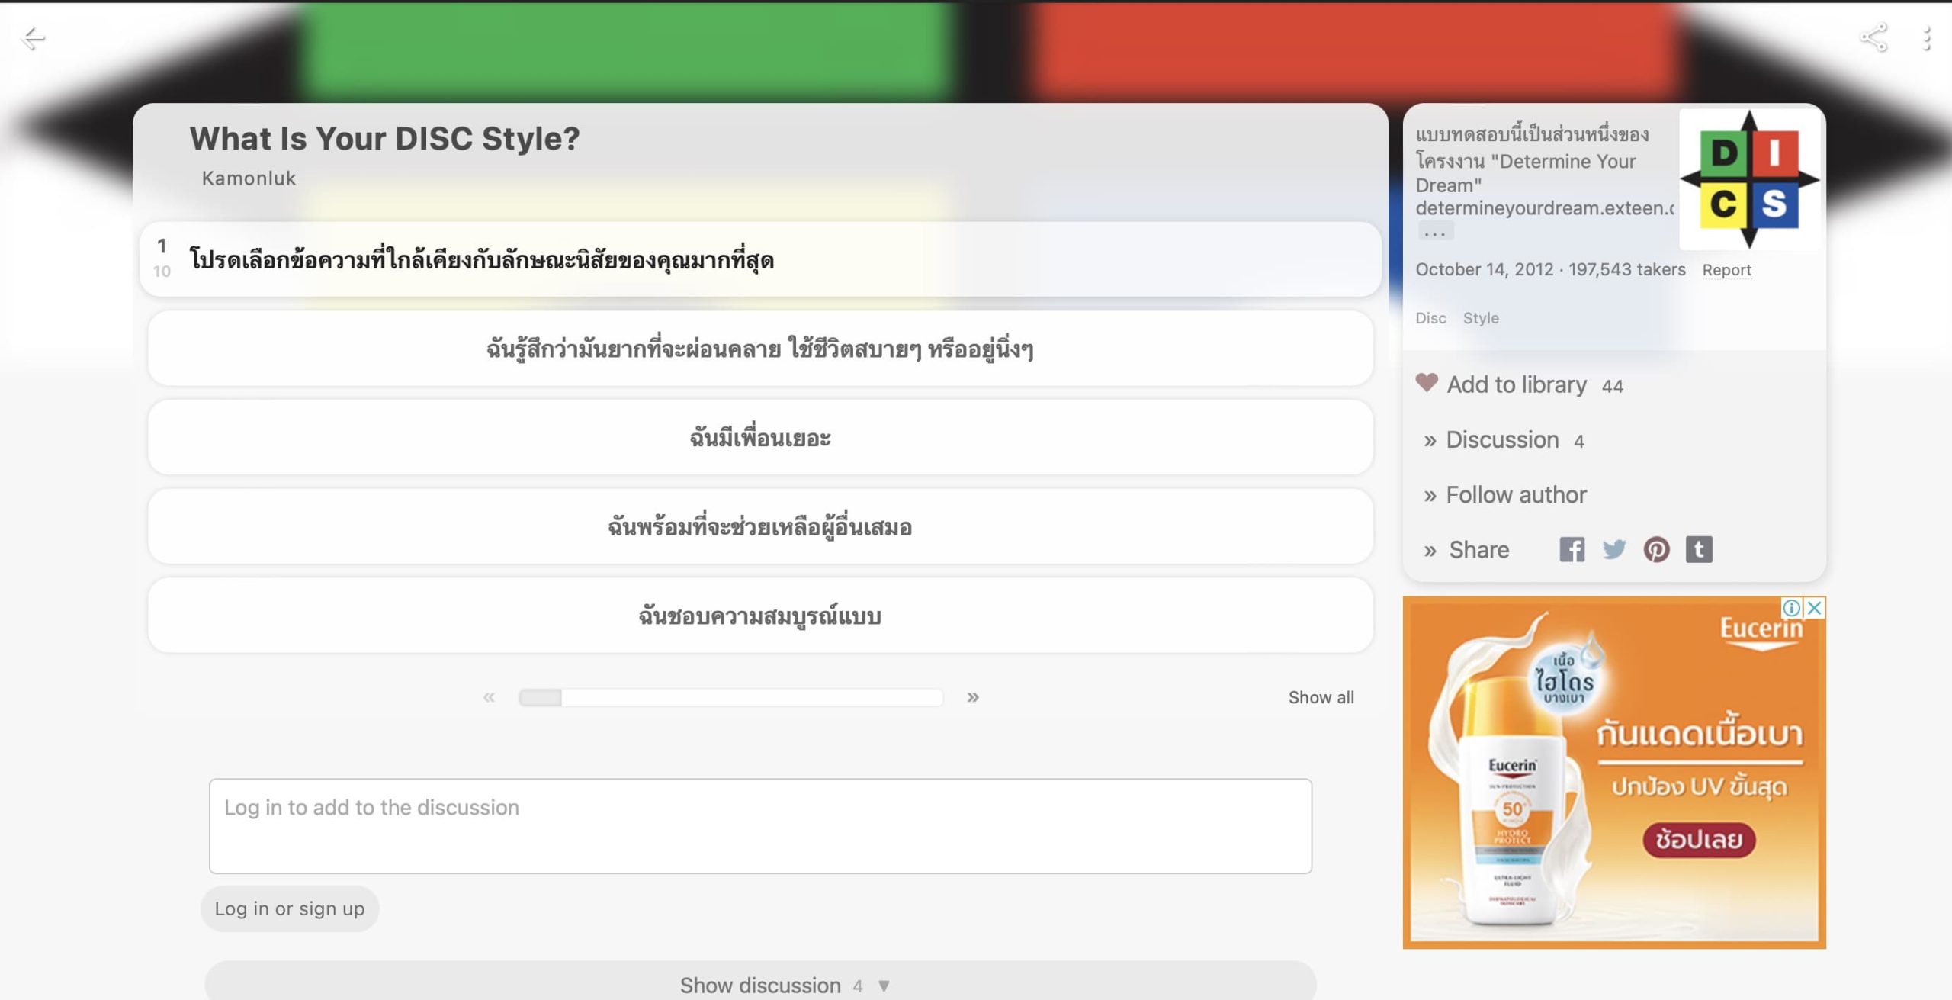1952x1000 pixels.
Task: Share quiz on Tumblr
Action: pyautogui.click(x=1699, y=549)
